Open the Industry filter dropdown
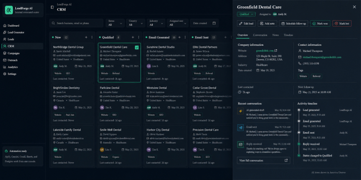 point(156,23)
